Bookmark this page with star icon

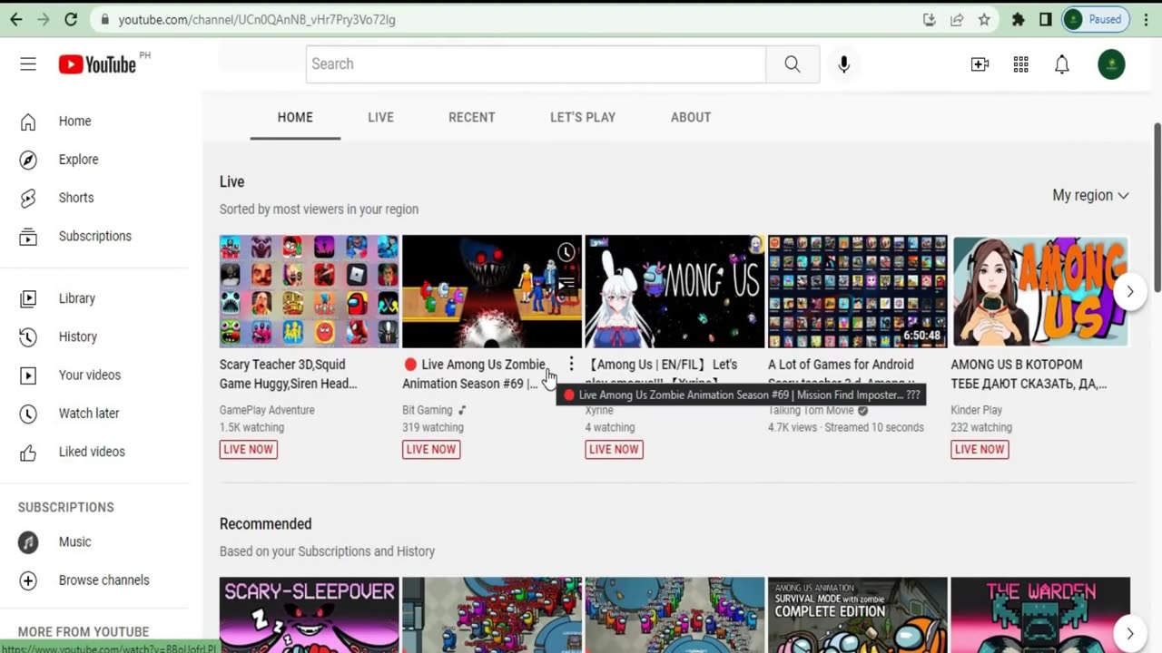[x=984, y=19]
